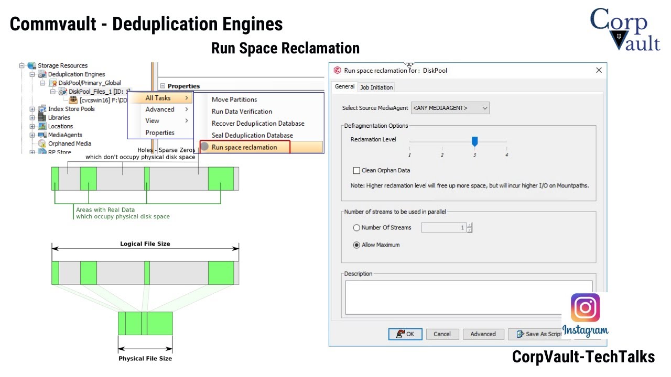Click the Locations node icon
The height and width of the screenshot is (377, 671).
coord(42,126)
